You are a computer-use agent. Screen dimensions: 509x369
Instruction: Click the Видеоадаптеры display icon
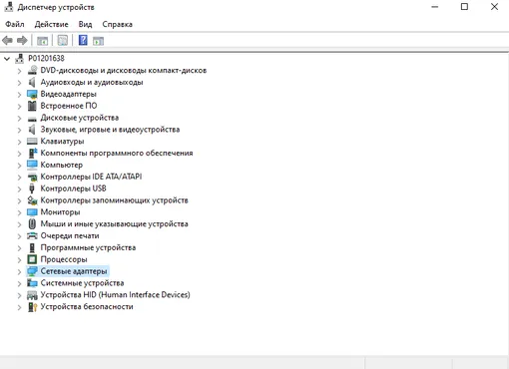[32, 94]
